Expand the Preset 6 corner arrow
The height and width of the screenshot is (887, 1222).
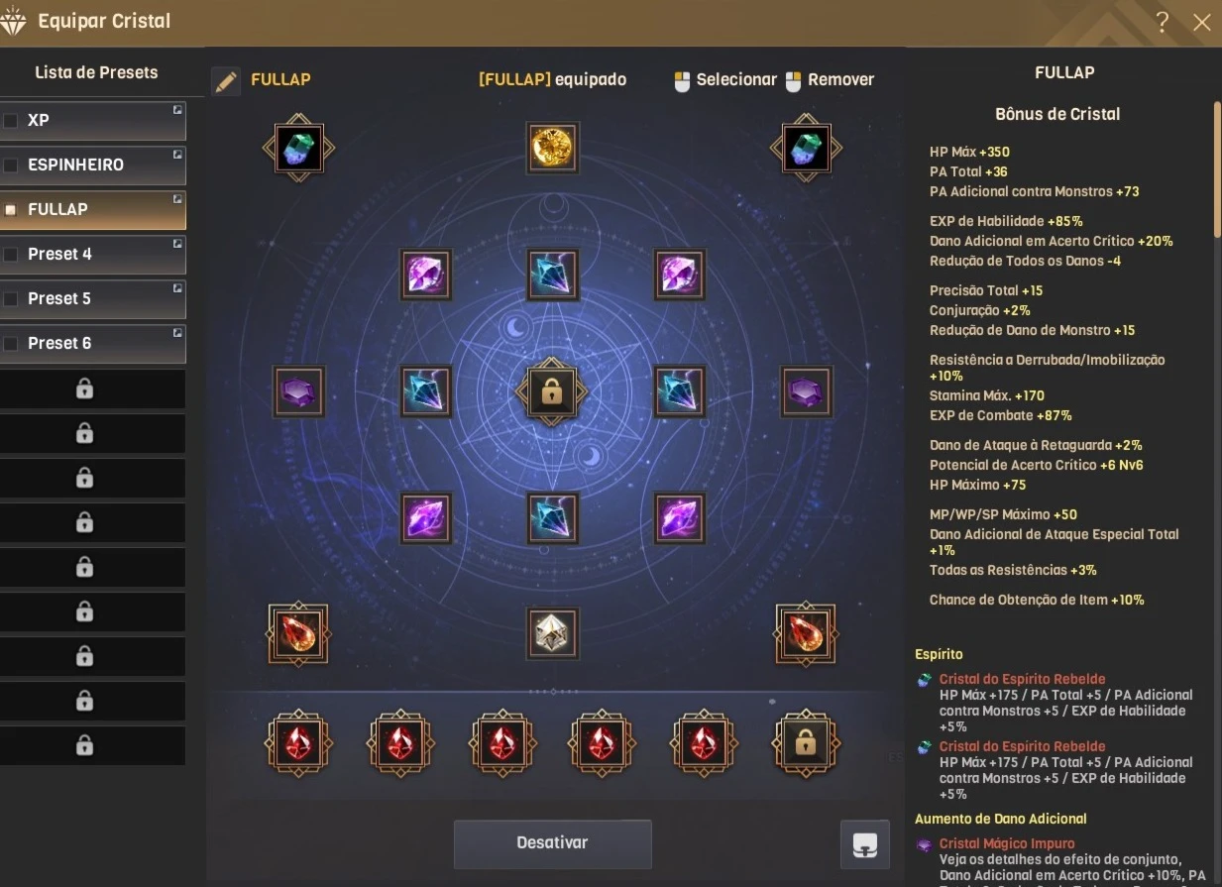[177, 332]
